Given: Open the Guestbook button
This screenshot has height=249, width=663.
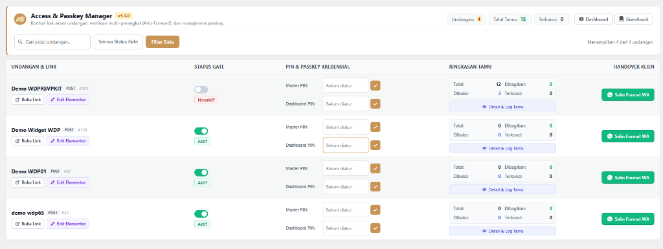Looking at the screenshot, I should 633,19.
